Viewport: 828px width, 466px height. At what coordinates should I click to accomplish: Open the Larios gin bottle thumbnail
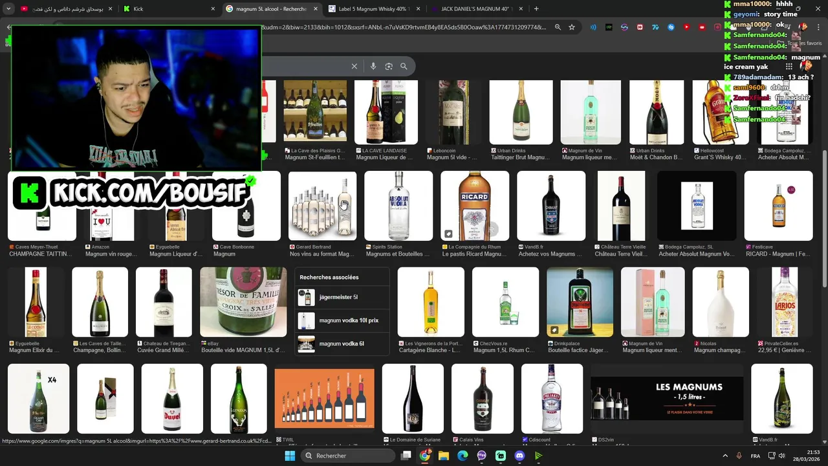click(x=785, y=302)
